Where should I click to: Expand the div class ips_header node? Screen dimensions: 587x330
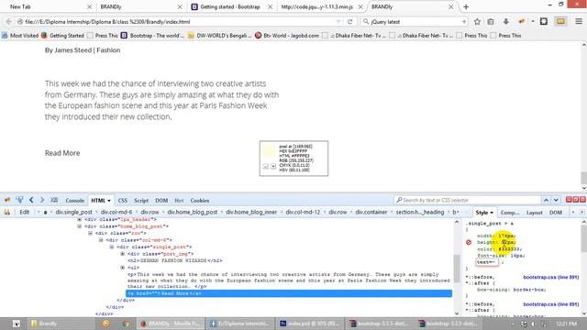pos(80,219)
